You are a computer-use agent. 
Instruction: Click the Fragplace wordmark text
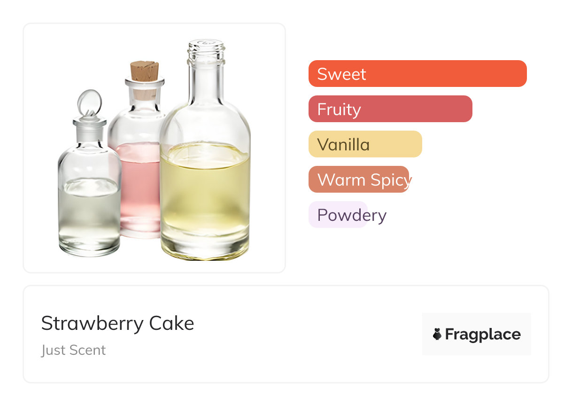tap(482, 334)
